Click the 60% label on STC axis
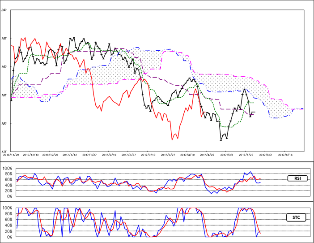Screen dimensions: 314x243 (x=8, y=220)
